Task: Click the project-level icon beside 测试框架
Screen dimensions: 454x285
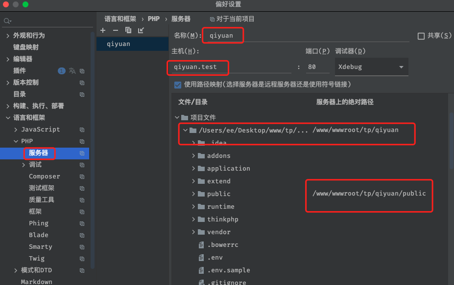Action: coord(82,189)
